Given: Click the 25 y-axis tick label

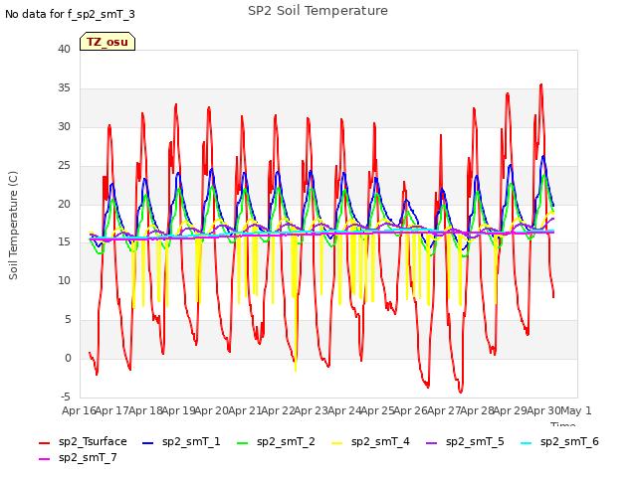Looking at the screenshot, I should 64,166.
